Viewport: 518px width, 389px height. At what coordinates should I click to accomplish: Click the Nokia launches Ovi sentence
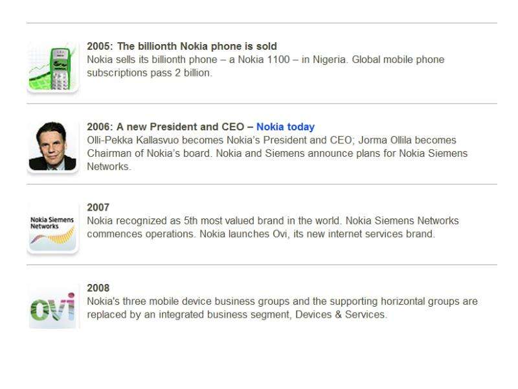tap(317, 234)
